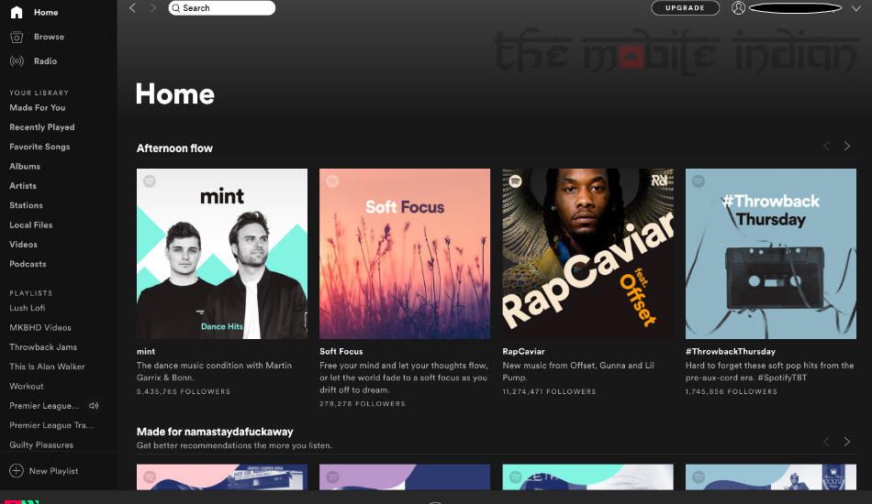Click the speaker icon beside Premier League playlist
The image size is (872, 504).
94,406
